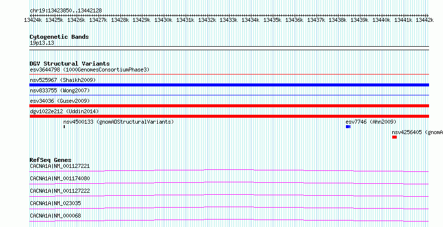This screenshot has height=227, width=443.
Task: Select the Cytogenetic Bands track title
Action: 59,37
